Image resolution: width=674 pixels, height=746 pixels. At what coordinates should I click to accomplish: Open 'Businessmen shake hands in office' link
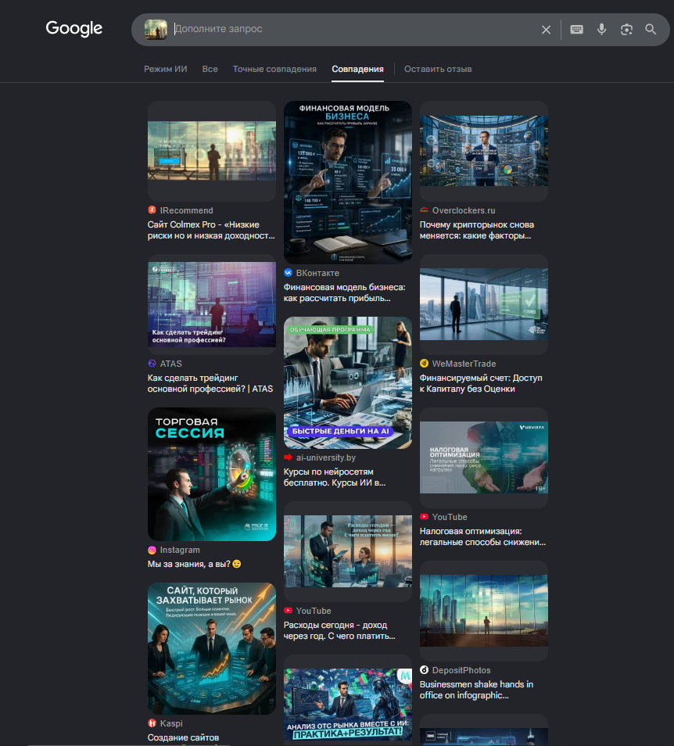tap(477, 690)
